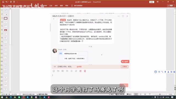Toggle the 简 simplified mode on the IME toolbar
This screenshot has width=176, height=99.
click(x=171, y=72)
